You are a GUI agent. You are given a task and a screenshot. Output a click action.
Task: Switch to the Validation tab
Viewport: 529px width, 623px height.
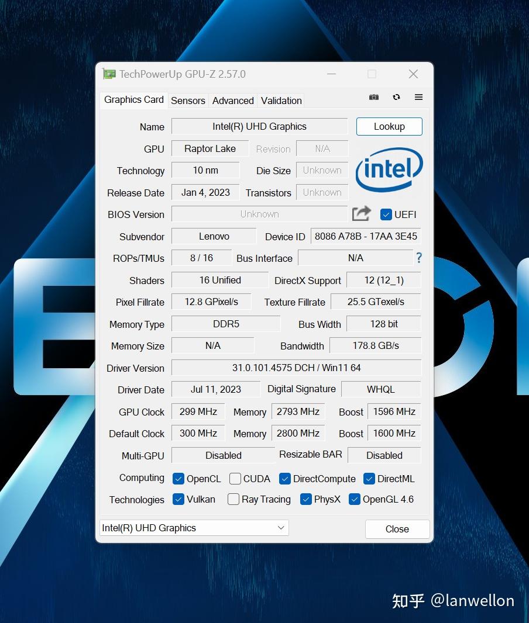[x=281, y=101]
